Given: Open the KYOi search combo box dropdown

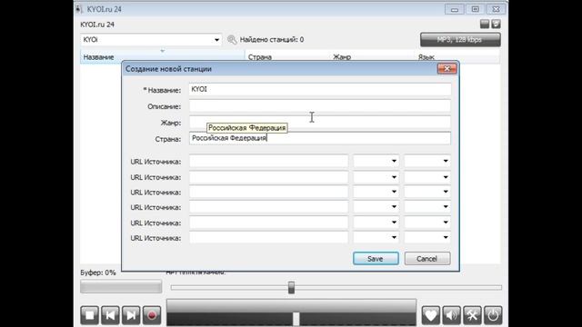Looking at the screenshot, I should pyautogui.click(x=216, y=40).
